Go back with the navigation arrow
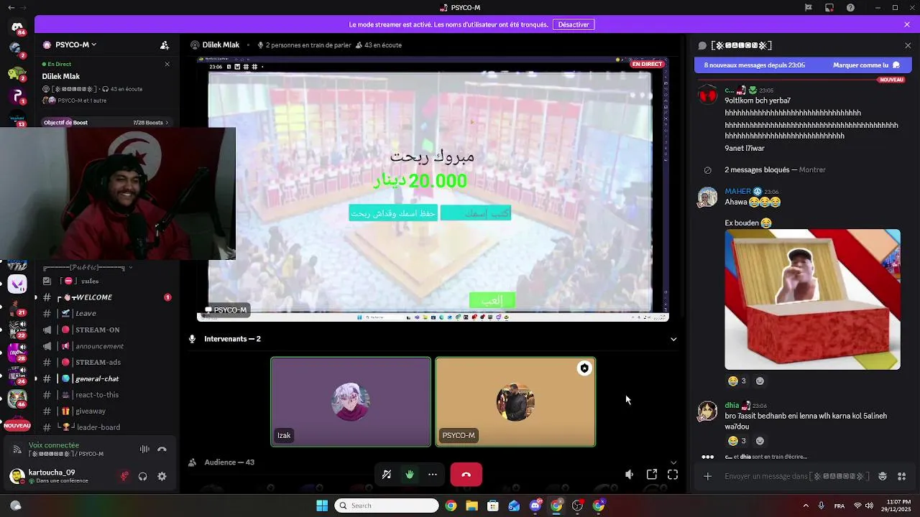Image resolution: width=920 pixels, height=517 pixels. coord(11,8)
